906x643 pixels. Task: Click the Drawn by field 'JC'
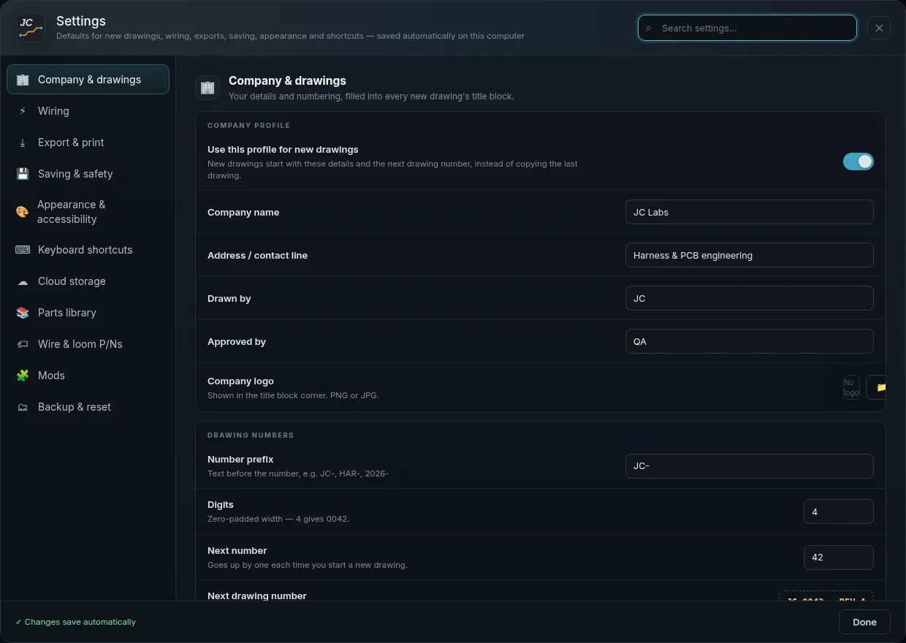749,298
